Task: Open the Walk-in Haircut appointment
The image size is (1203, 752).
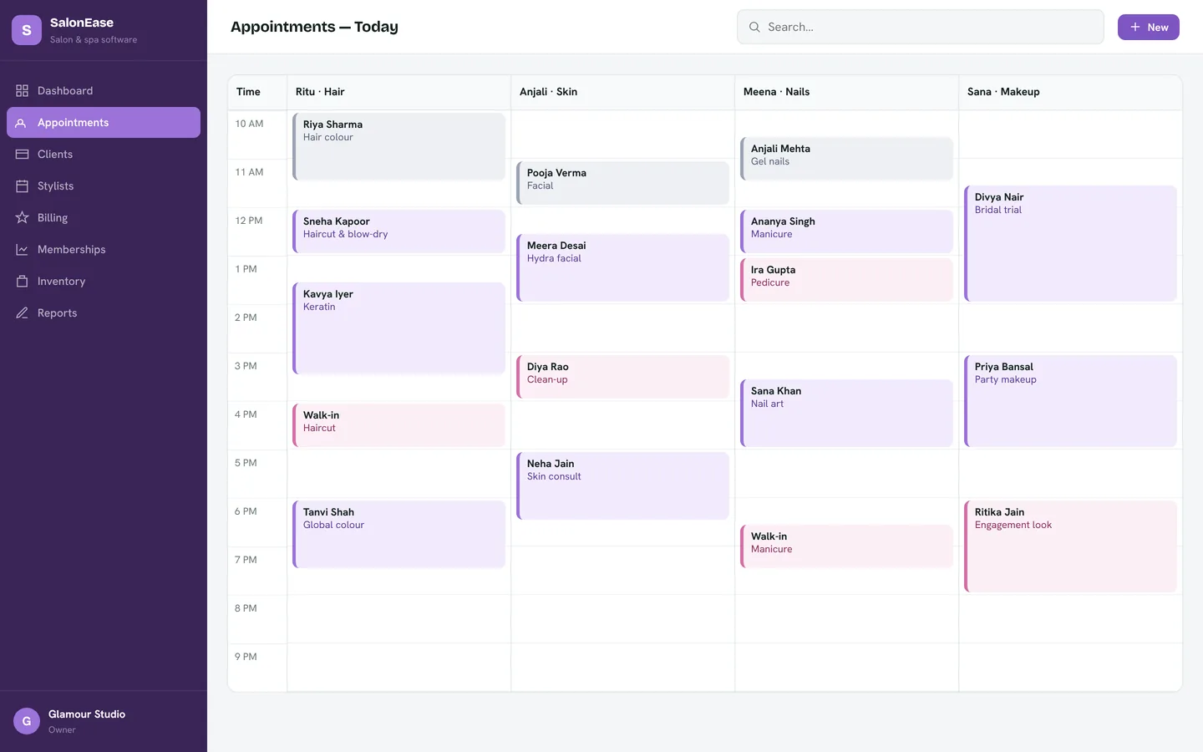Action: (399, 425)
